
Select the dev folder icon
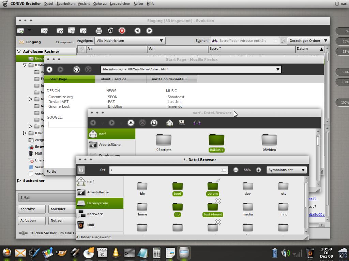coord(248,186)
